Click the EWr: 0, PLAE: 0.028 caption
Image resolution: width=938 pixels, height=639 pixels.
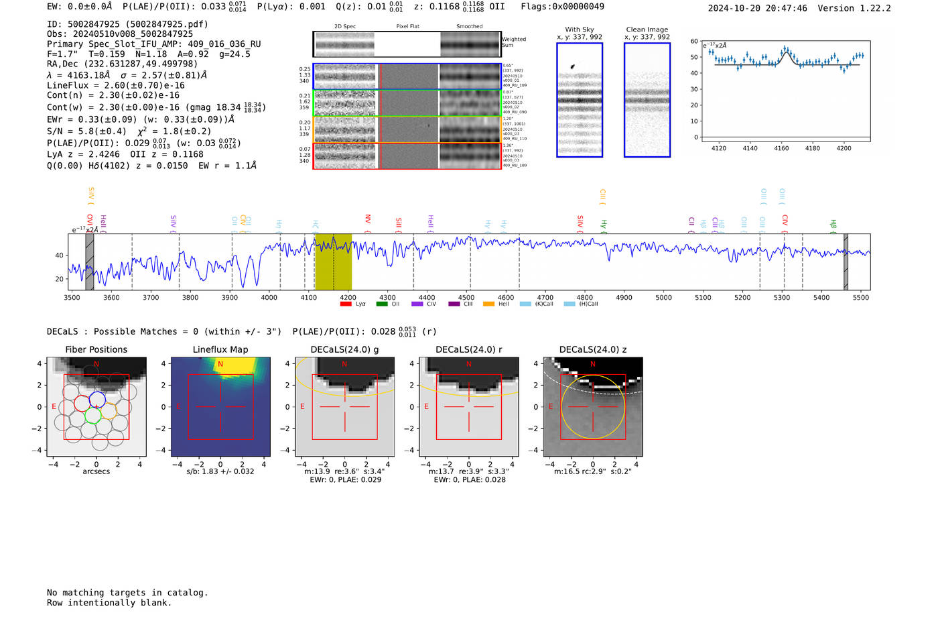click(x=470, y=479)
